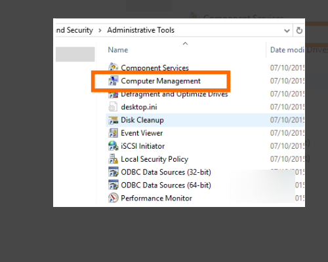Click the Defragment and Optimize Drives icon
328x262 pixels.
pos(113,94)
